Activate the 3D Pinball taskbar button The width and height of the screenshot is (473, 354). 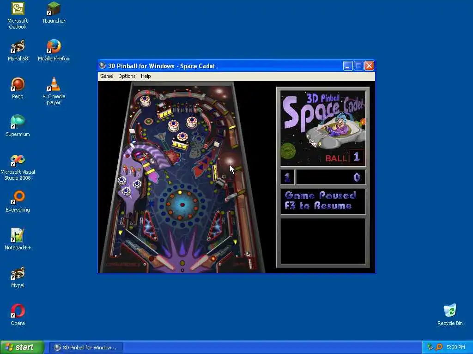pyautogui.click(x=86, y=348)
